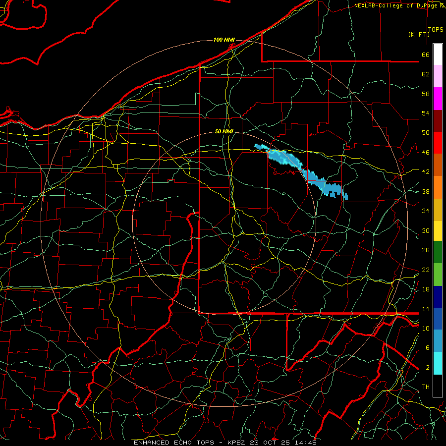The image size is (446, 446).
Task: Click the legend value "34"
Action: click(426, 211)
